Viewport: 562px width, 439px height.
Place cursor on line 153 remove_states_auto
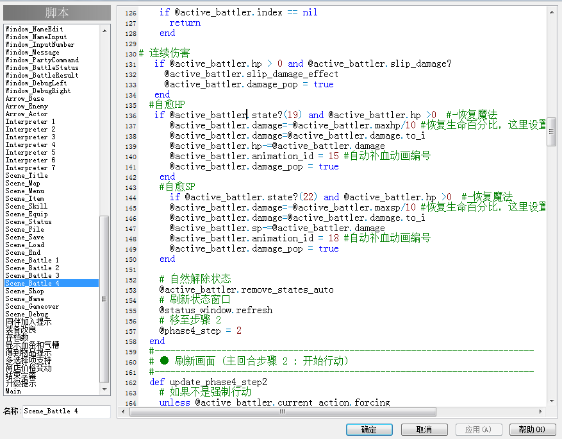pyautogui.click(x=247, y=289)
